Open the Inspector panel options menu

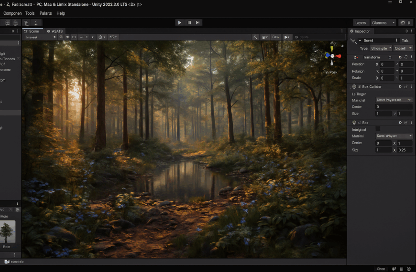(412, 31)
